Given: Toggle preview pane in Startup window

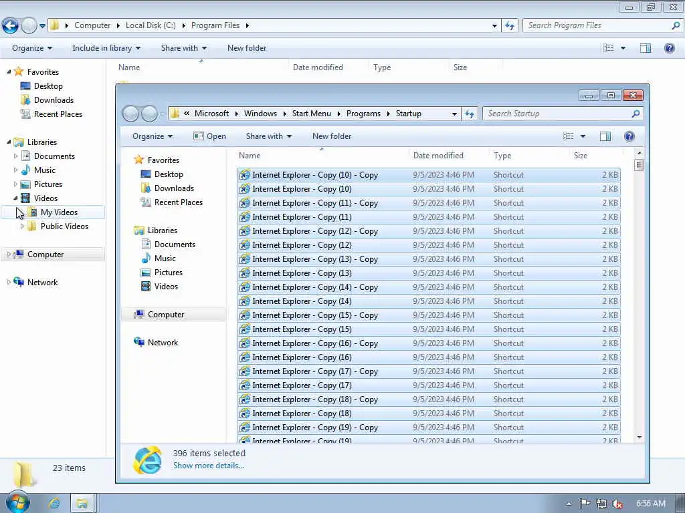Looking at the screenshot, I should pyautogui.click(x=605, y=136).
